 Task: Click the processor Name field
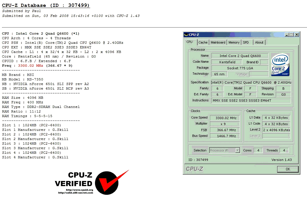click(240, 56)
